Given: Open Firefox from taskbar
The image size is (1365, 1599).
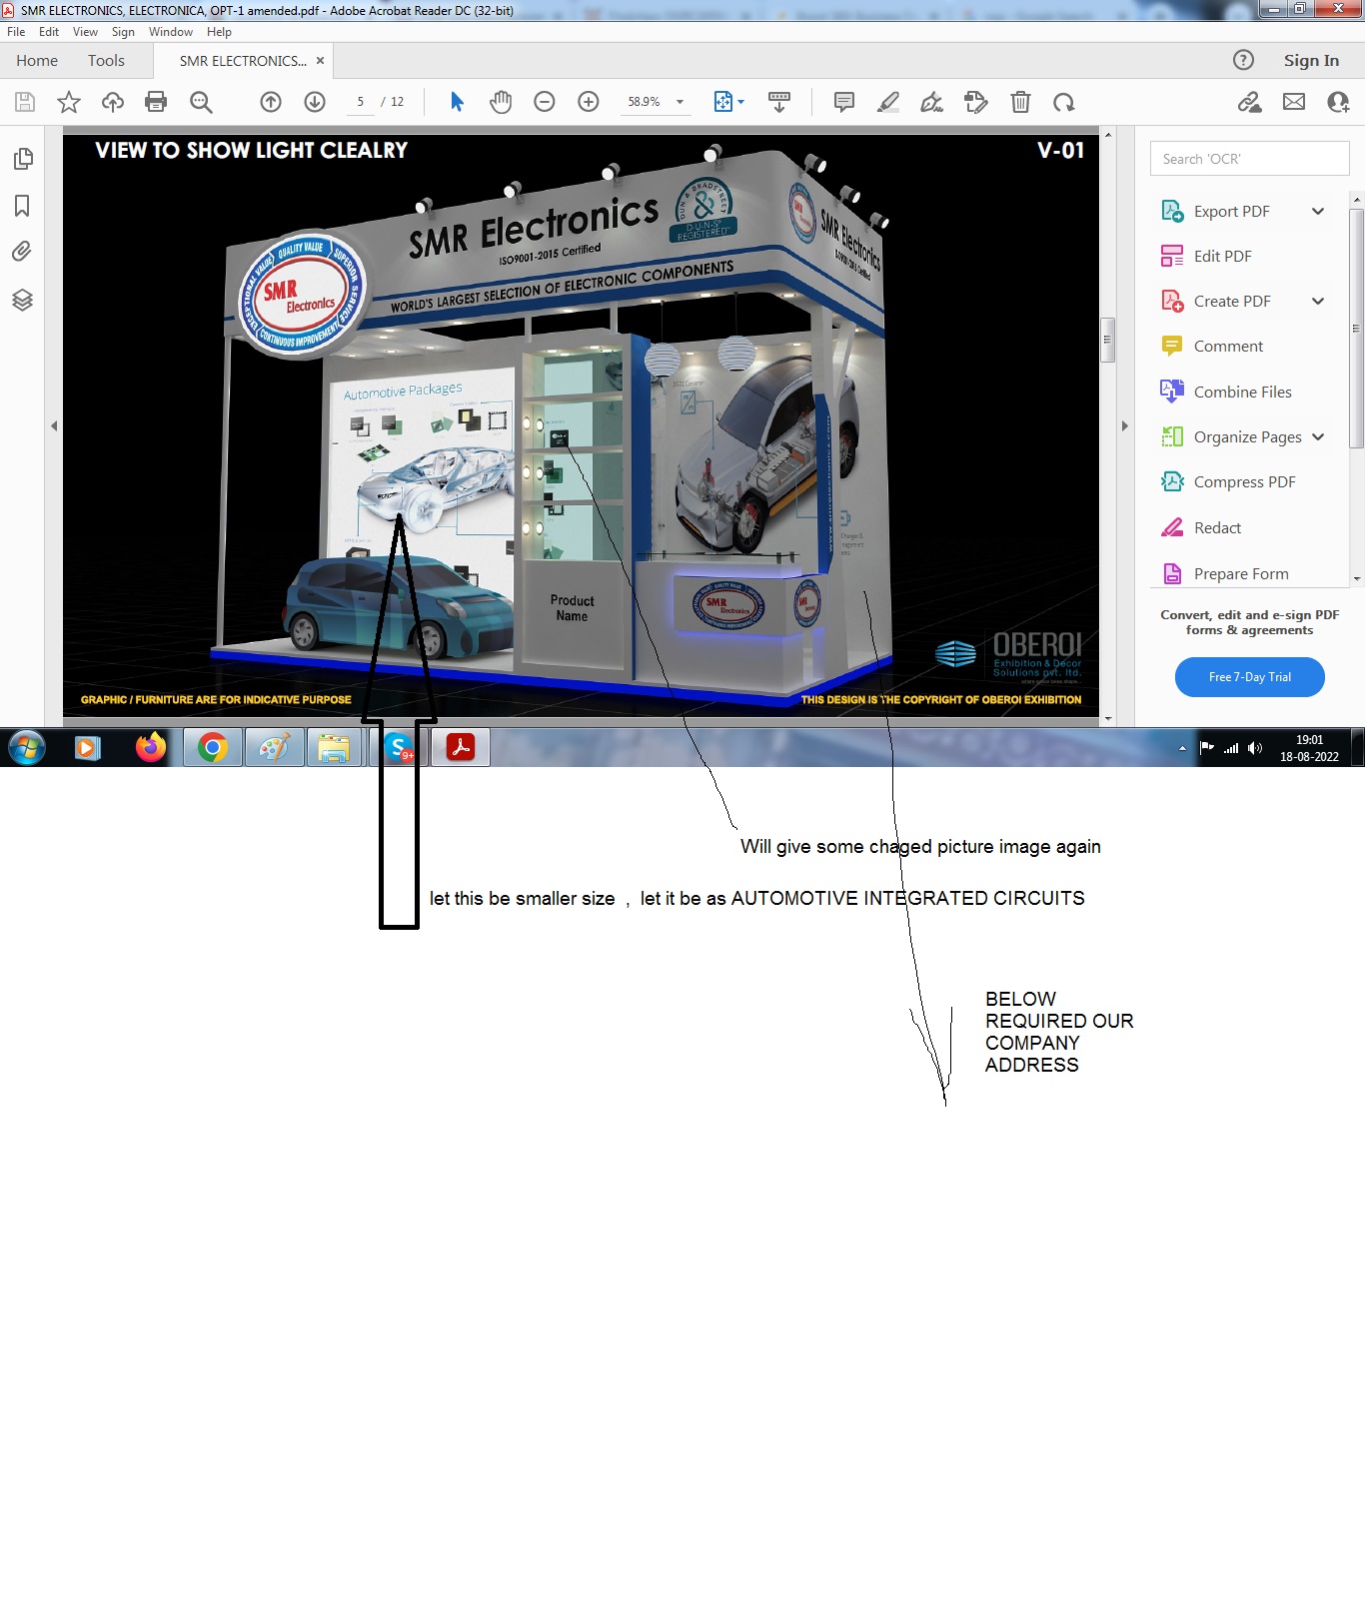Looking at the screenshot, I should click(151, 747).
